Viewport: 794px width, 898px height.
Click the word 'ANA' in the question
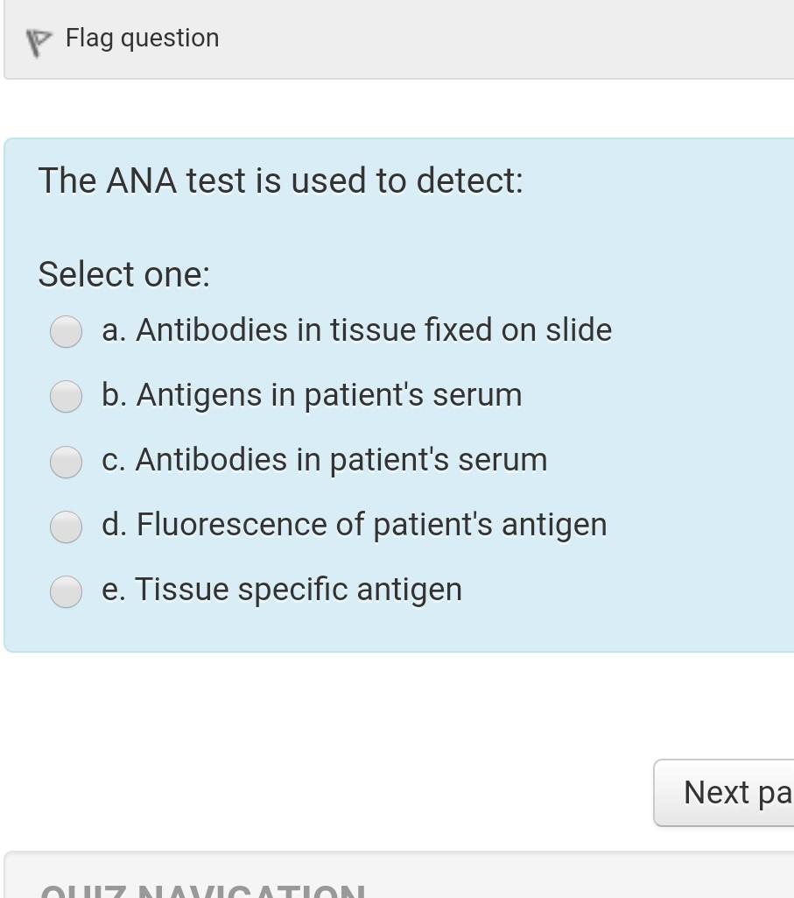[x=142, y=180]
